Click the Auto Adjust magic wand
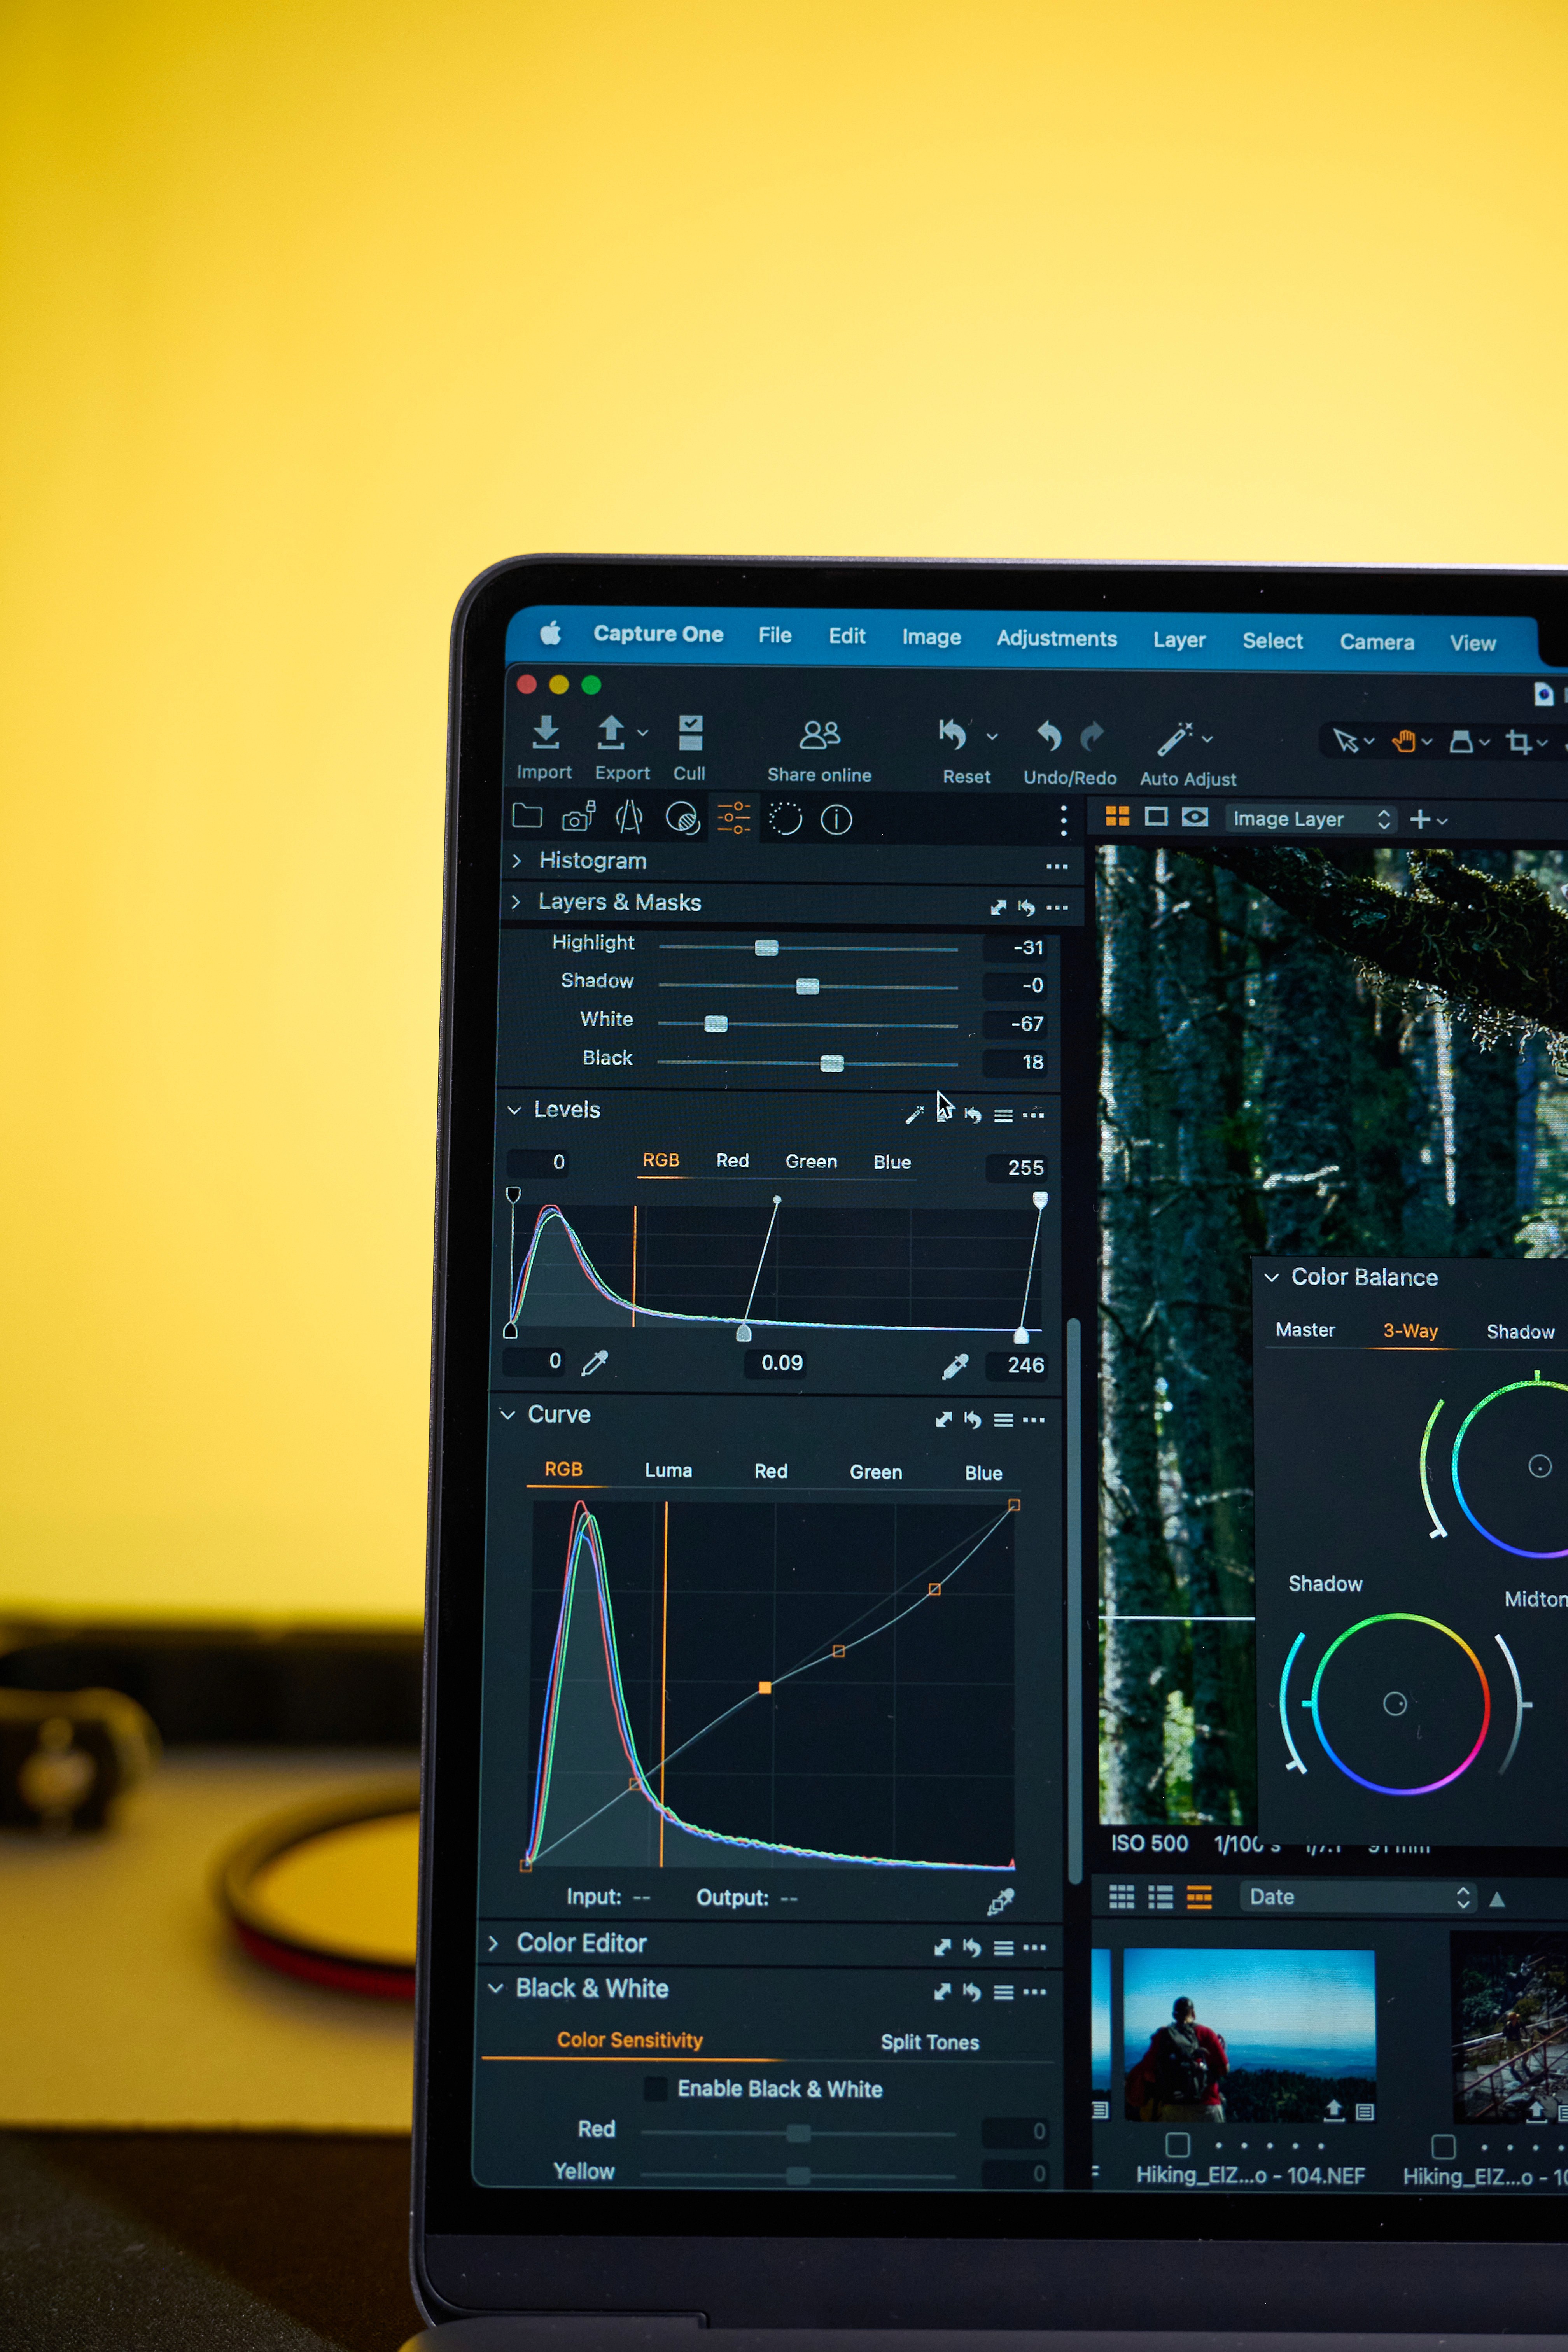Image resolution: width=1568 pixels, height=2352 pixels. [x=1174, y=740]
